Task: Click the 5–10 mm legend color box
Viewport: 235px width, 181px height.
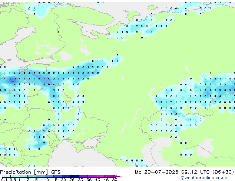Action: click(40, 176)
